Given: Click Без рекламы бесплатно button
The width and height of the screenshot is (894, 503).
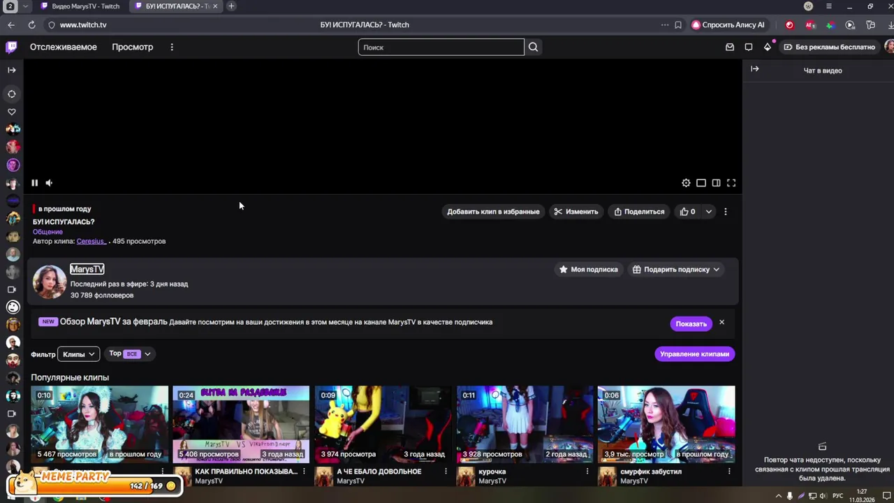Looking at the screenshot, I should (829, 47).
